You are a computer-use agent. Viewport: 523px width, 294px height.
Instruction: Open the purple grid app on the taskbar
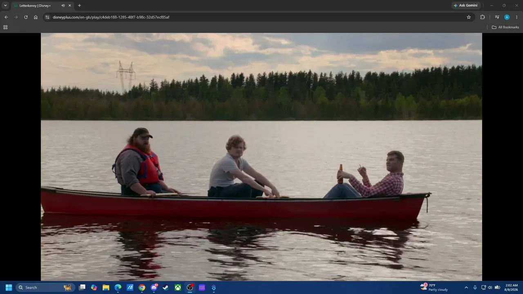pyautogui.click(x=202, y=287)
